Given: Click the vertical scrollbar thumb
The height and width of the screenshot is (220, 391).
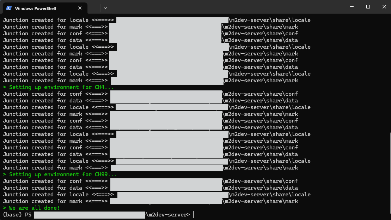Looking at the screenshot, I should (x=389, y=173).
